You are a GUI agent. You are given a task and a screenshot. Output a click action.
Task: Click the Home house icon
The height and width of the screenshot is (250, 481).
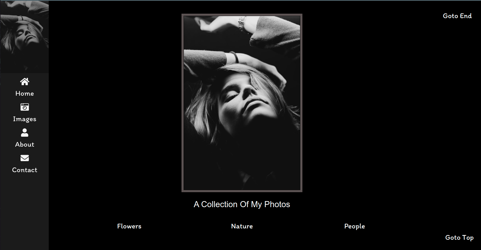(x=24, y=82)
